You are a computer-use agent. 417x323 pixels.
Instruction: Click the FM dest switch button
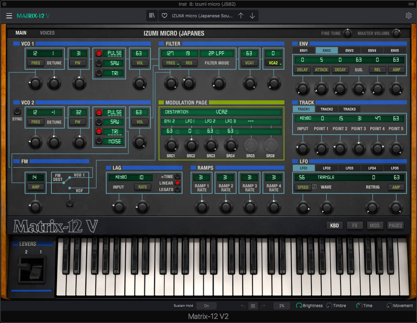70,203
